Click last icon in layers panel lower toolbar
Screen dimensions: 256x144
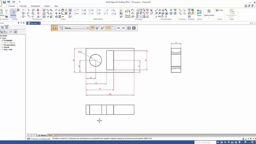click(15, 32)
